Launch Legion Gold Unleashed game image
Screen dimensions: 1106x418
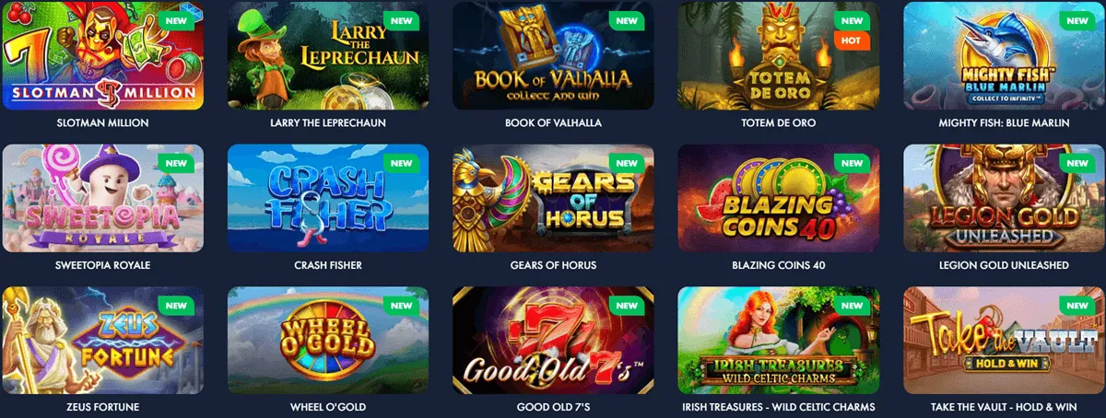pos(1005,198)
